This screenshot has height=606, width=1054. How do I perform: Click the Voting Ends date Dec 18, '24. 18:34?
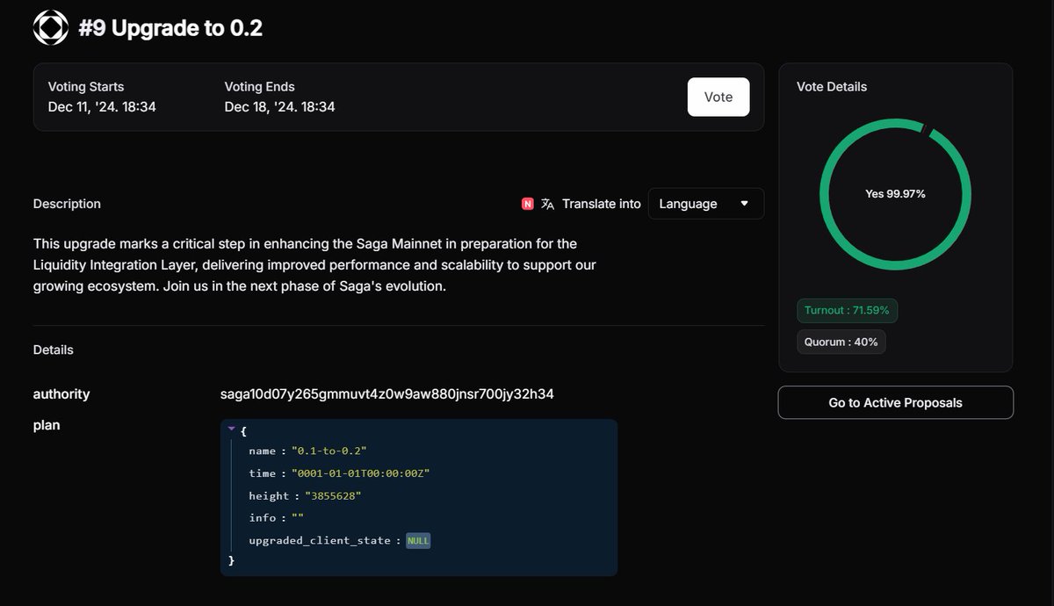pos(279,107)
